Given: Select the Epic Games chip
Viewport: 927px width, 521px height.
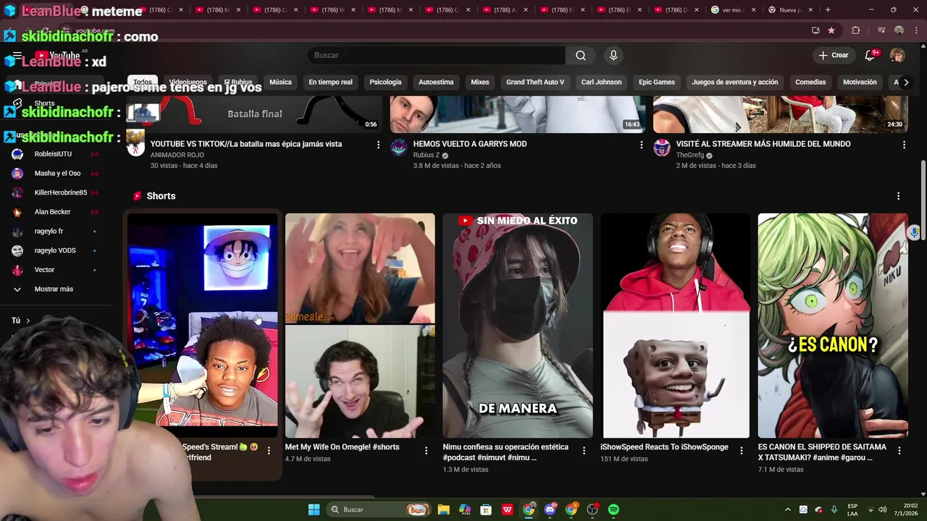Looking at the screenshot, I should (x=657, y=82).
